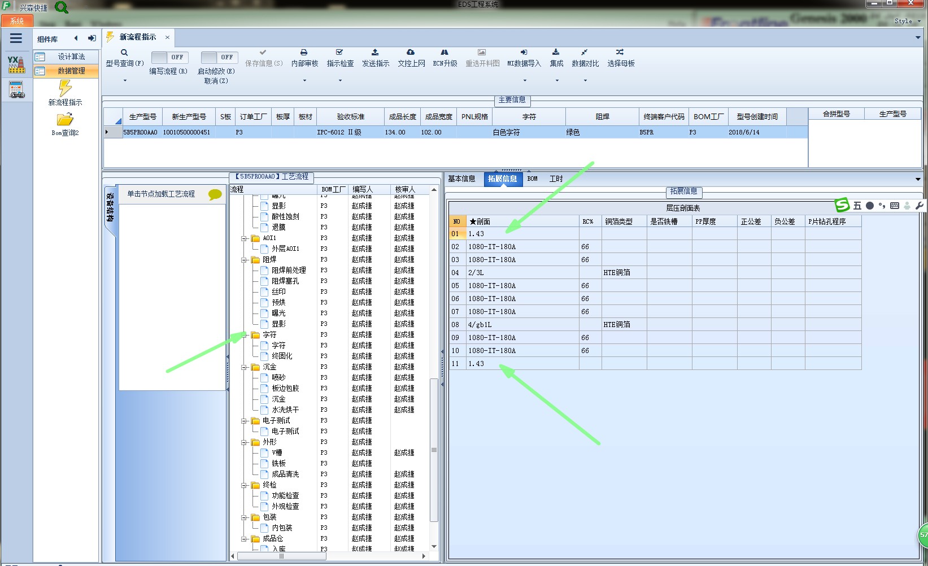Image resolution: width=928 pixels, height=566 pixels.
Task: Open the Bom查询2 folder component
Action: pos(65,125)
